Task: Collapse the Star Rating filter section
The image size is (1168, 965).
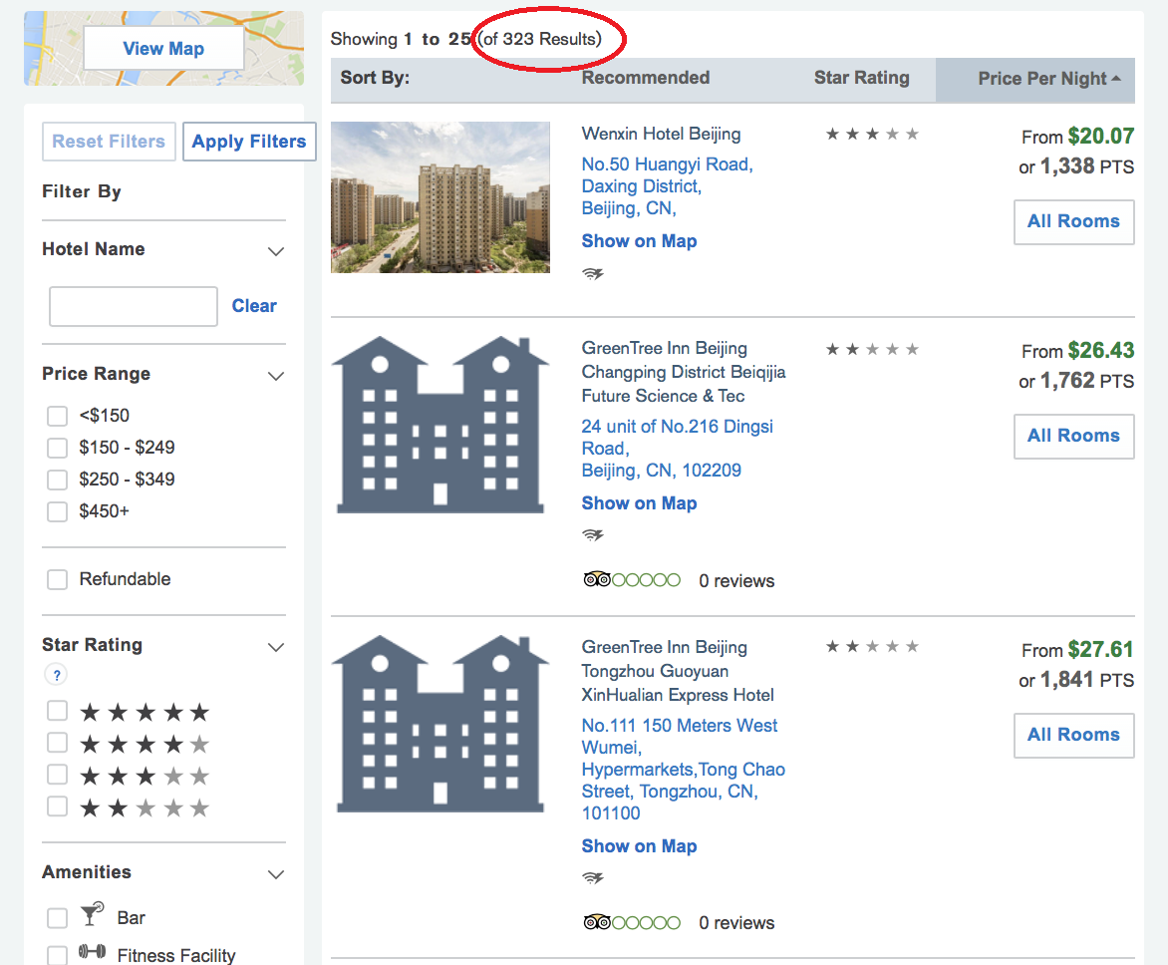Action: coord(276,647)
